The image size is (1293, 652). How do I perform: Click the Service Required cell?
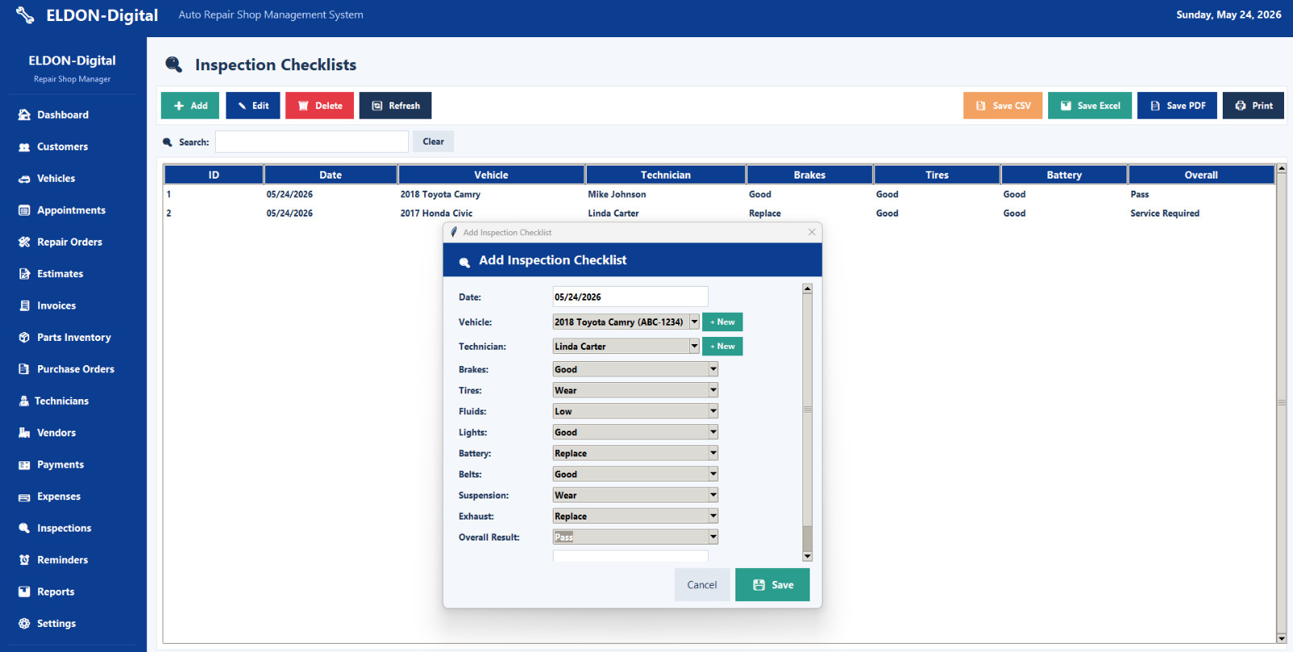click(1165, 213)
